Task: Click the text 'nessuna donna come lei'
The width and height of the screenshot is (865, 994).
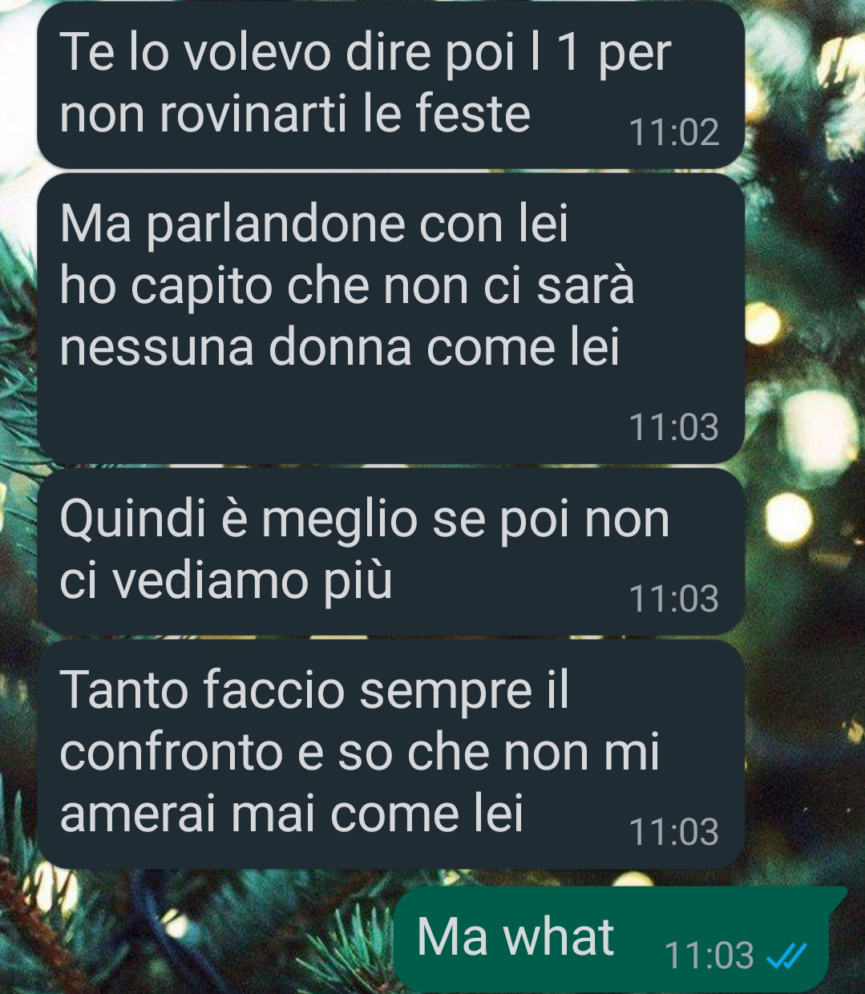Action: click(340, 347)
